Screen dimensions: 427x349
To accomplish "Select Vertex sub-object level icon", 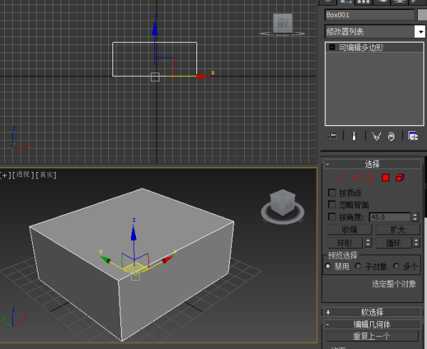I will [x=341, y=178].
